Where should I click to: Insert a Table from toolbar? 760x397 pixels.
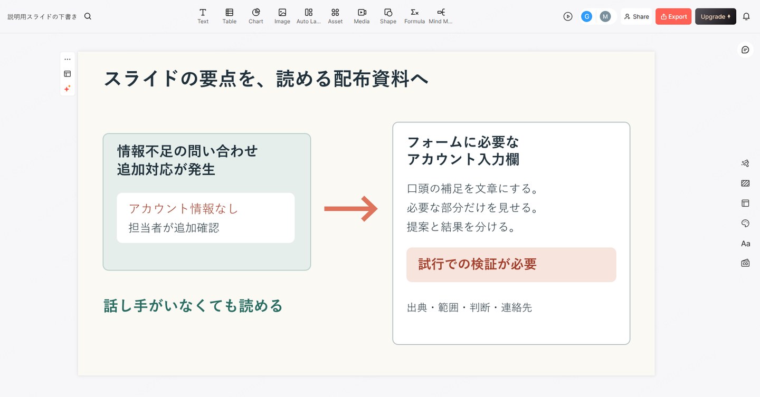click(x=229, y=16)
